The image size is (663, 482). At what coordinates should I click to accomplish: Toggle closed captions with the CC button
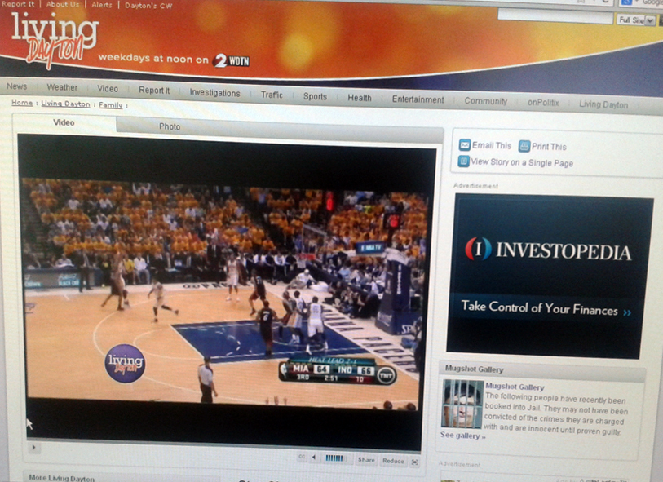coord(302,458)
